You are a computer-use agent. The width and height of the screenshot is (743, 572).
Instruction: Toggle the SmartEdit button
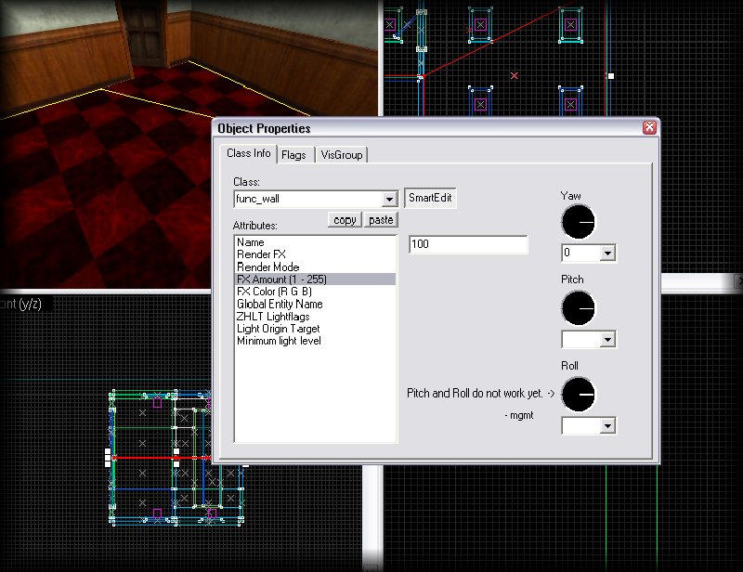pos(431,199)
